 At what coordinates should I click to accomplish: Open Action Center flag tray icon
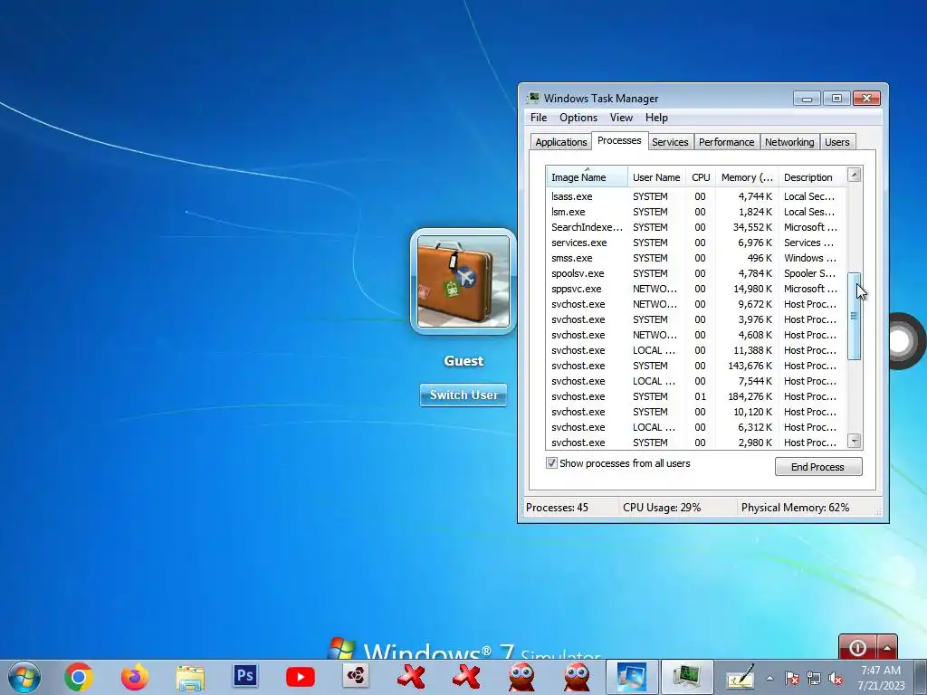791,679
